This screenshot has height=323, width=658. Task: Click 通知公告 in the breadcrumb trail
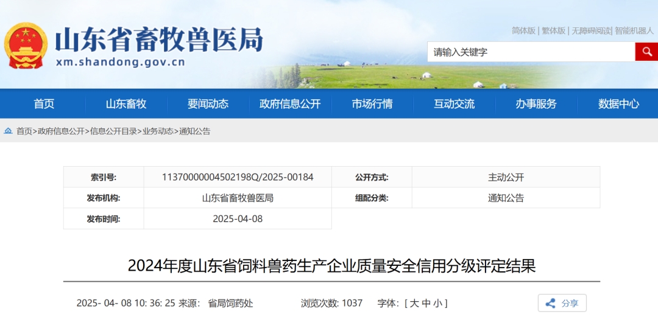click(x=194, y=131)
